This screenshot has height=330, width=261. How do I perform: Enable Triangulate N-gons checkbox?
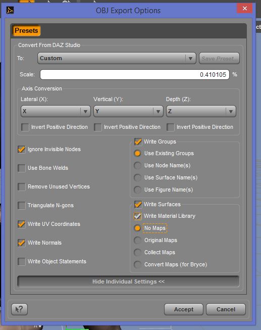click(21, 205)
